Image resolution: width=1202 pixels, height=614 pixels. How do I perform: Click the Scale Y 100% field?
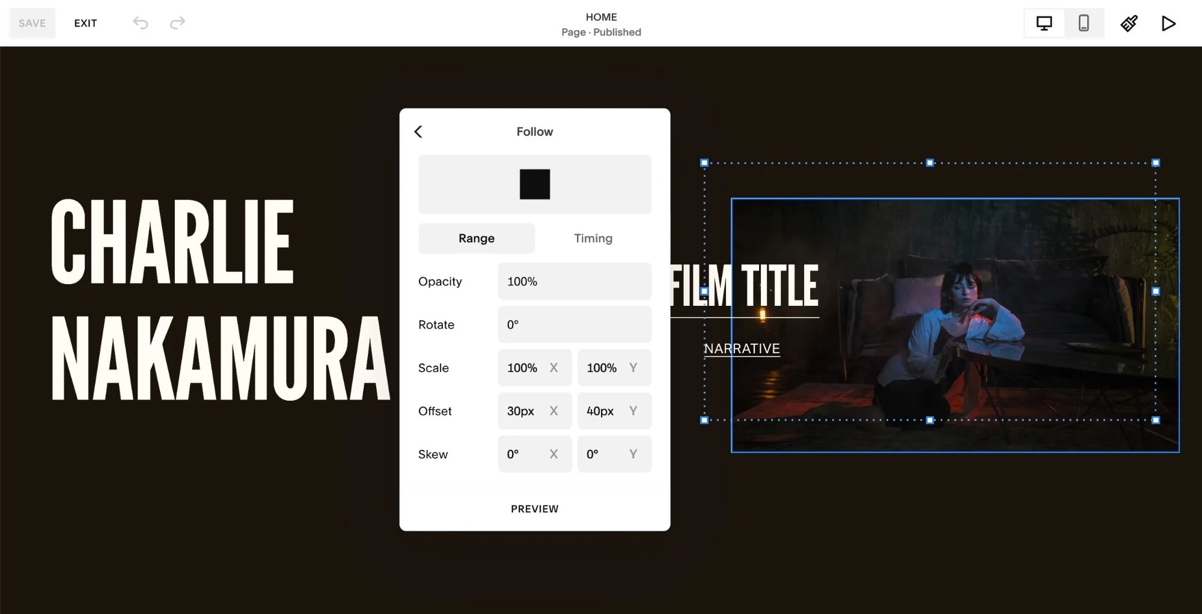[614, 368]
